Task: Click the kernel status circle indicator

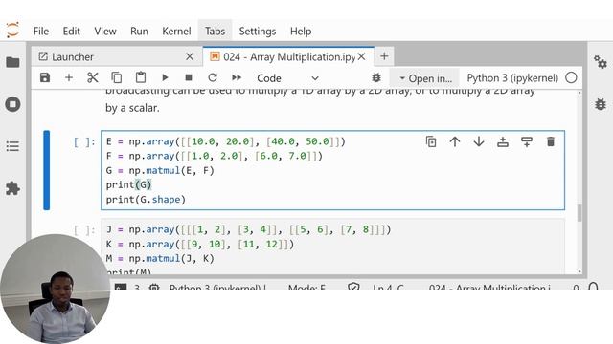Action: [571, 78]
